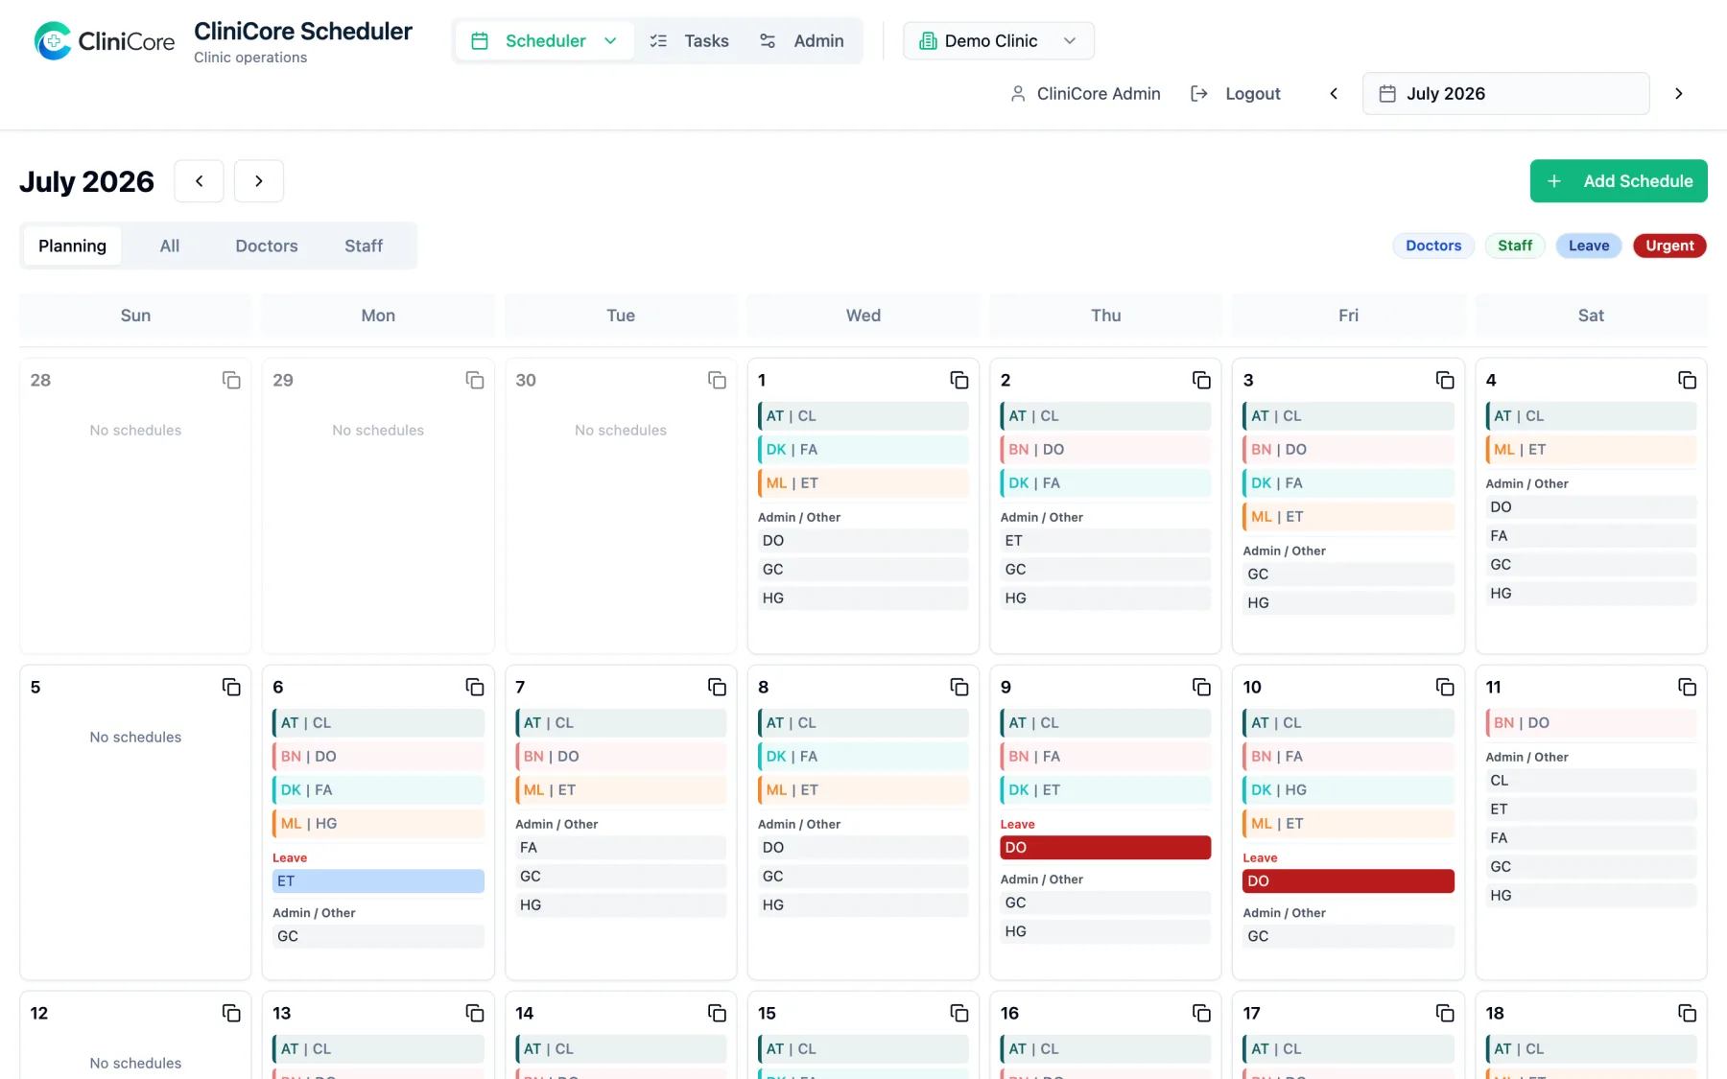Copy schedule icon on day 18
The image size is (1727, 1079).
pos(1687,1013)
